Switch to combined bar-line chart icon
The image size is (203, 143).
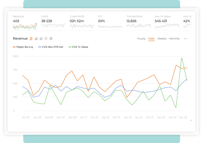[41, 39]
